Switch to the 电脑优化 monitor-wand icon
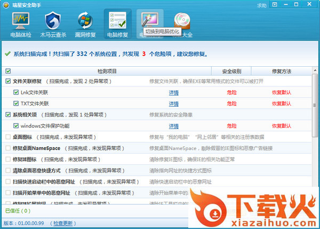The height and width of the screenshot is (229, 320). 149,20
